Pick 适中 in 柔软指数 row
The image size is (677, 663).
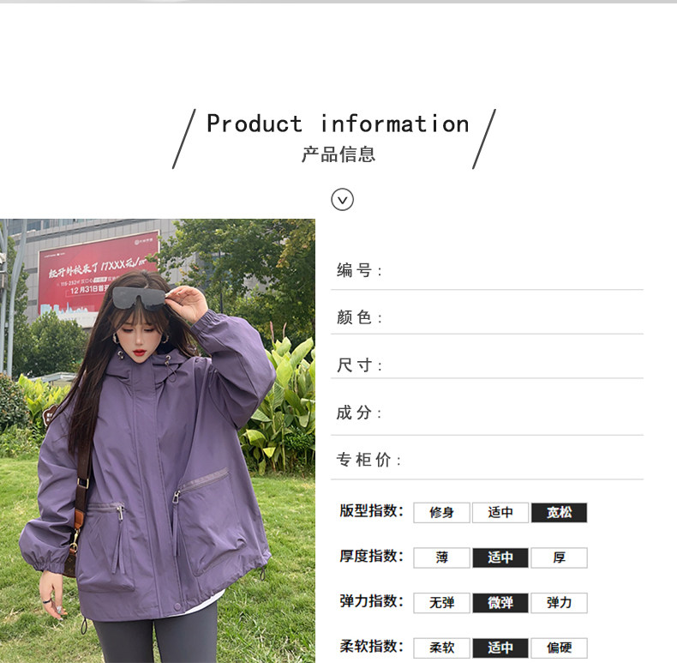[x=500, y=648]
